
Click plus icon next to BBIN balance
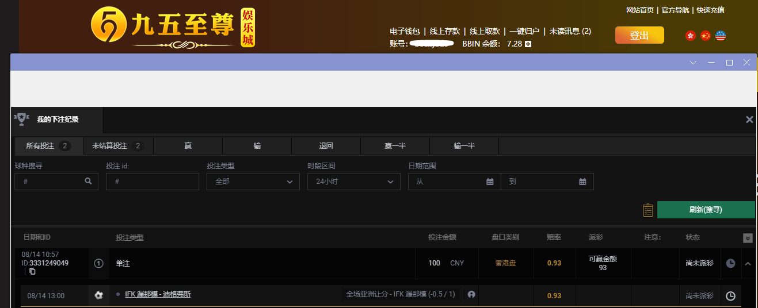[528, 44]
